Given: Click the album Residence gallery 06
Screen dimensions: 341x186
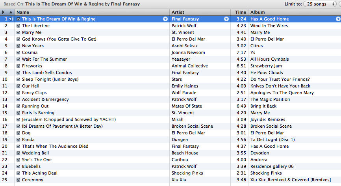Looking at the screenshot, I should click(272, 166).
